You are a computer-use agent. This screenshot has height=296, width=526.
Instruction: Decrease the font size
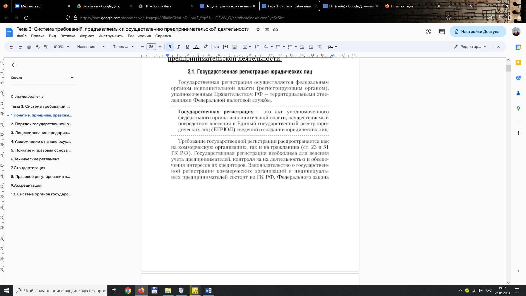click(142, 47)
